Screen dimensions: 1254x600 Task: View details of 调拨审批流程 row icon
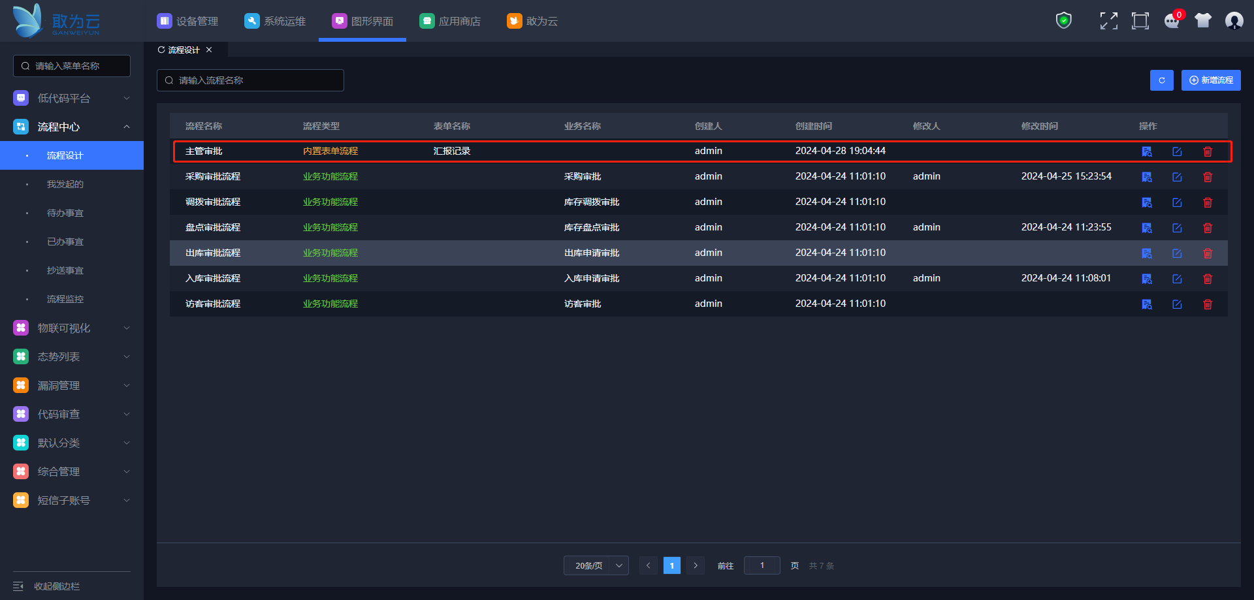1146,202
